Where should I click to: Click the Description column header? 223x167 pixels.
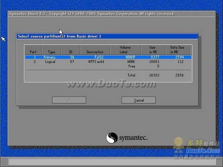tap(95, 50)
